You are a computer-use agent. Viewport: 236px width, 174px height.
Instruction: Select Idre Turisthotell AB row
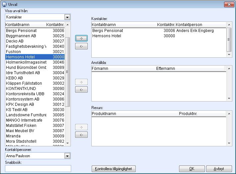(35, 73)
